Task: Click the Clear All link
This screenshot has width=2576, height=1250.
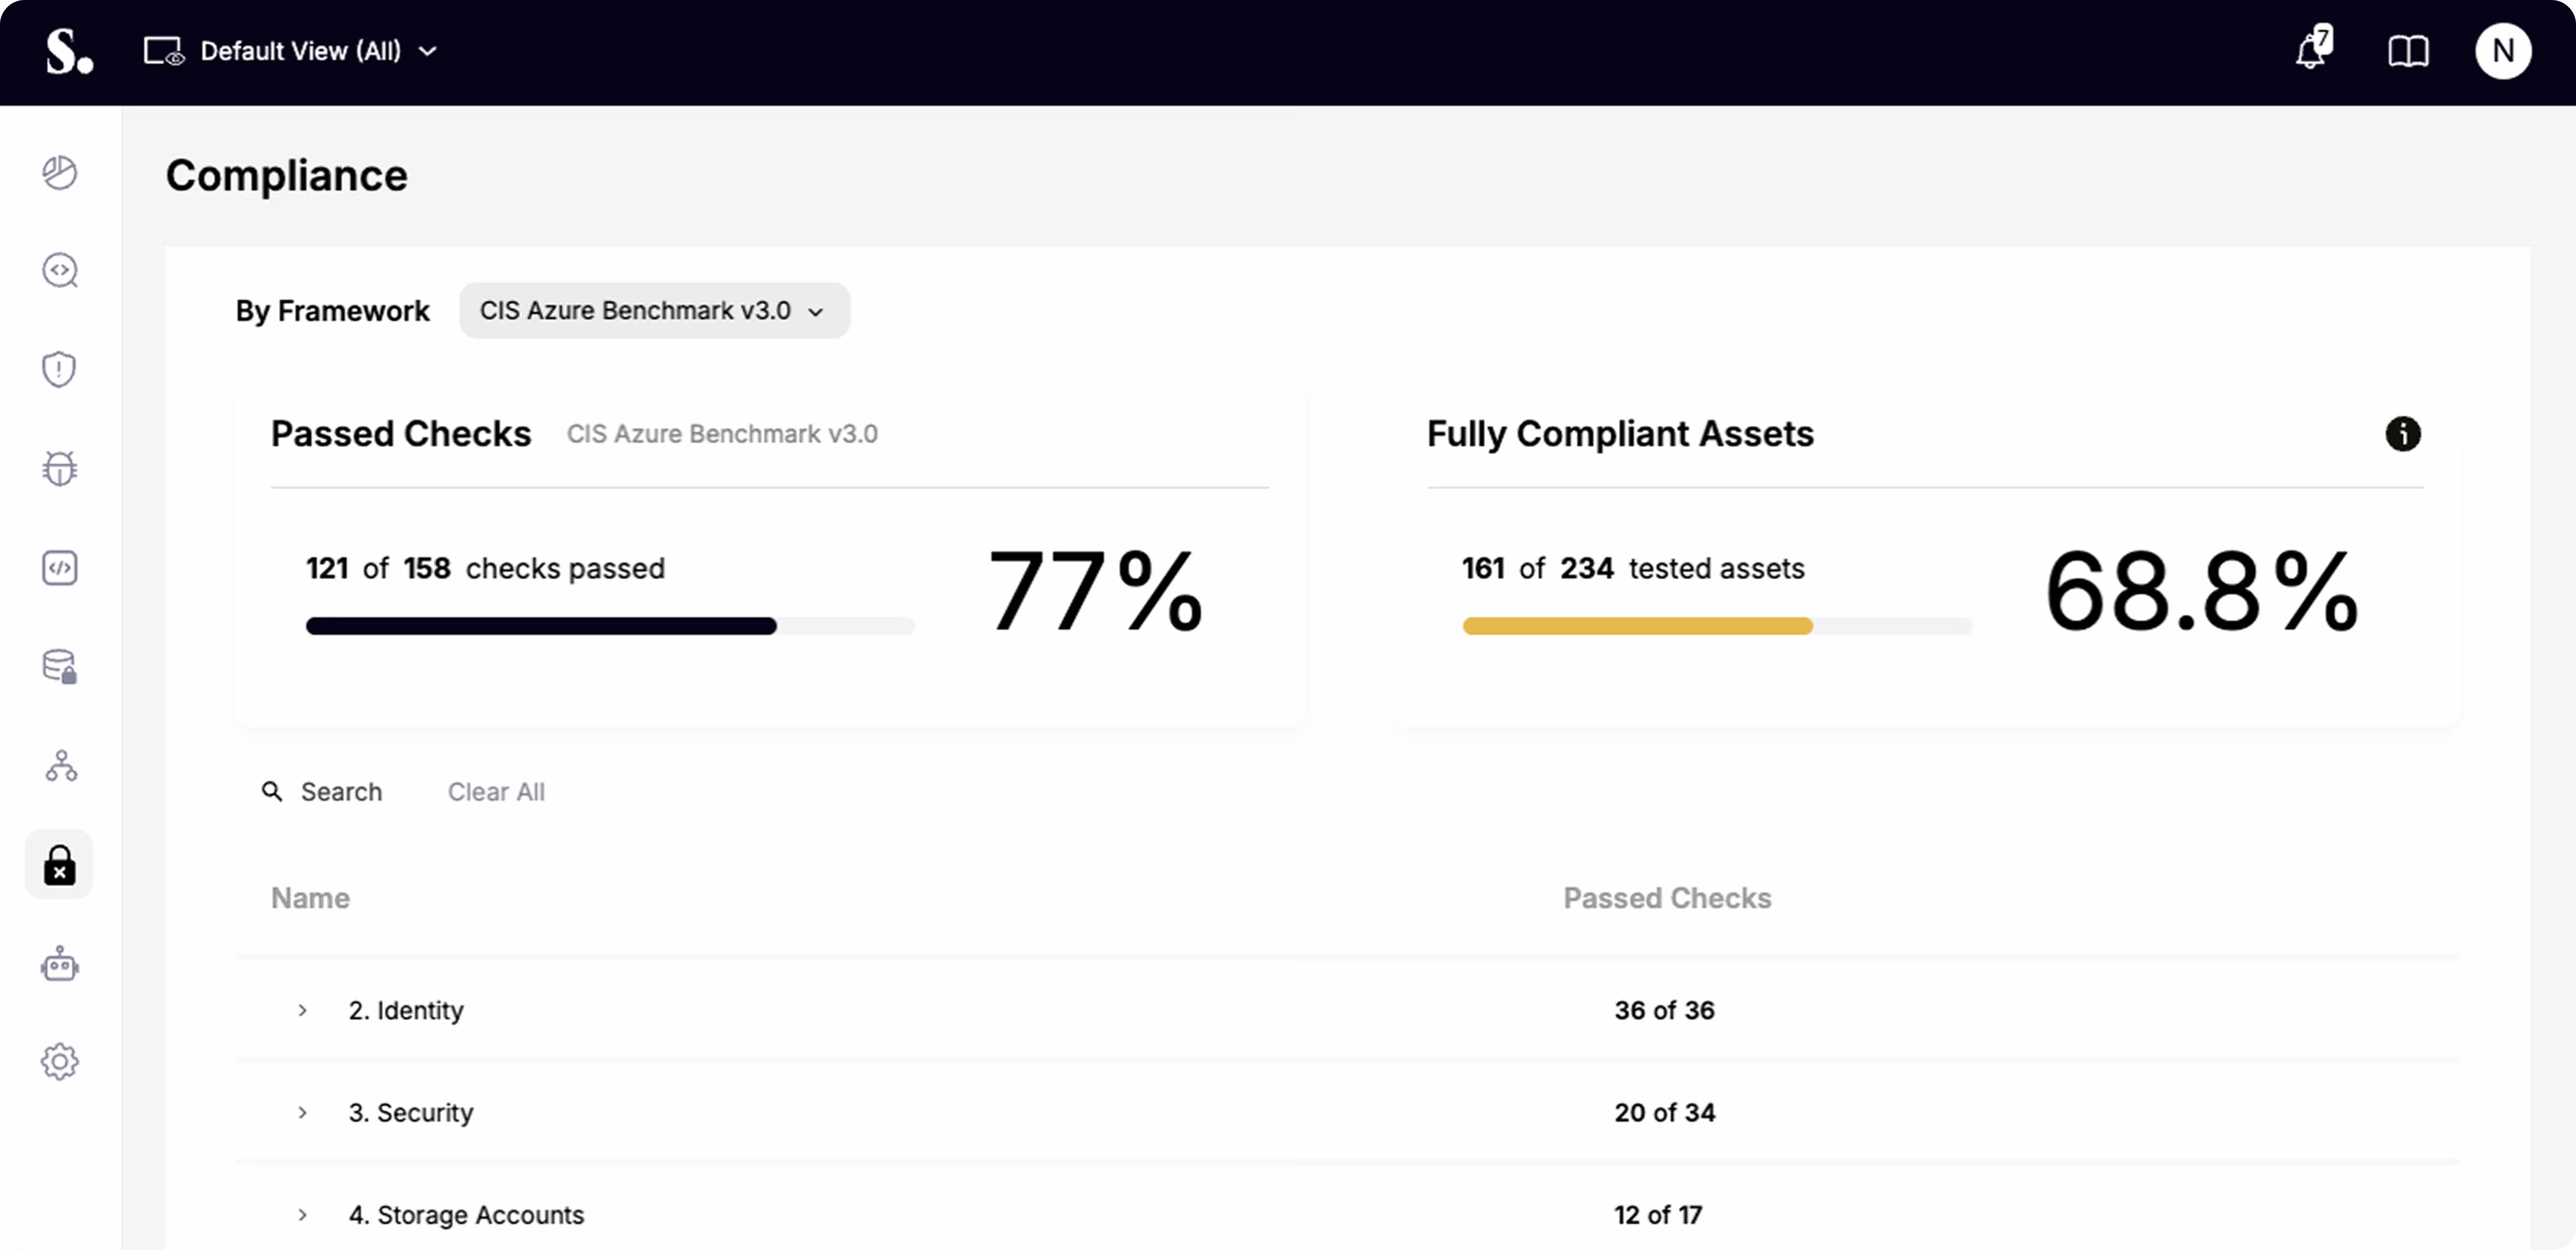Action: click(496, 792)
